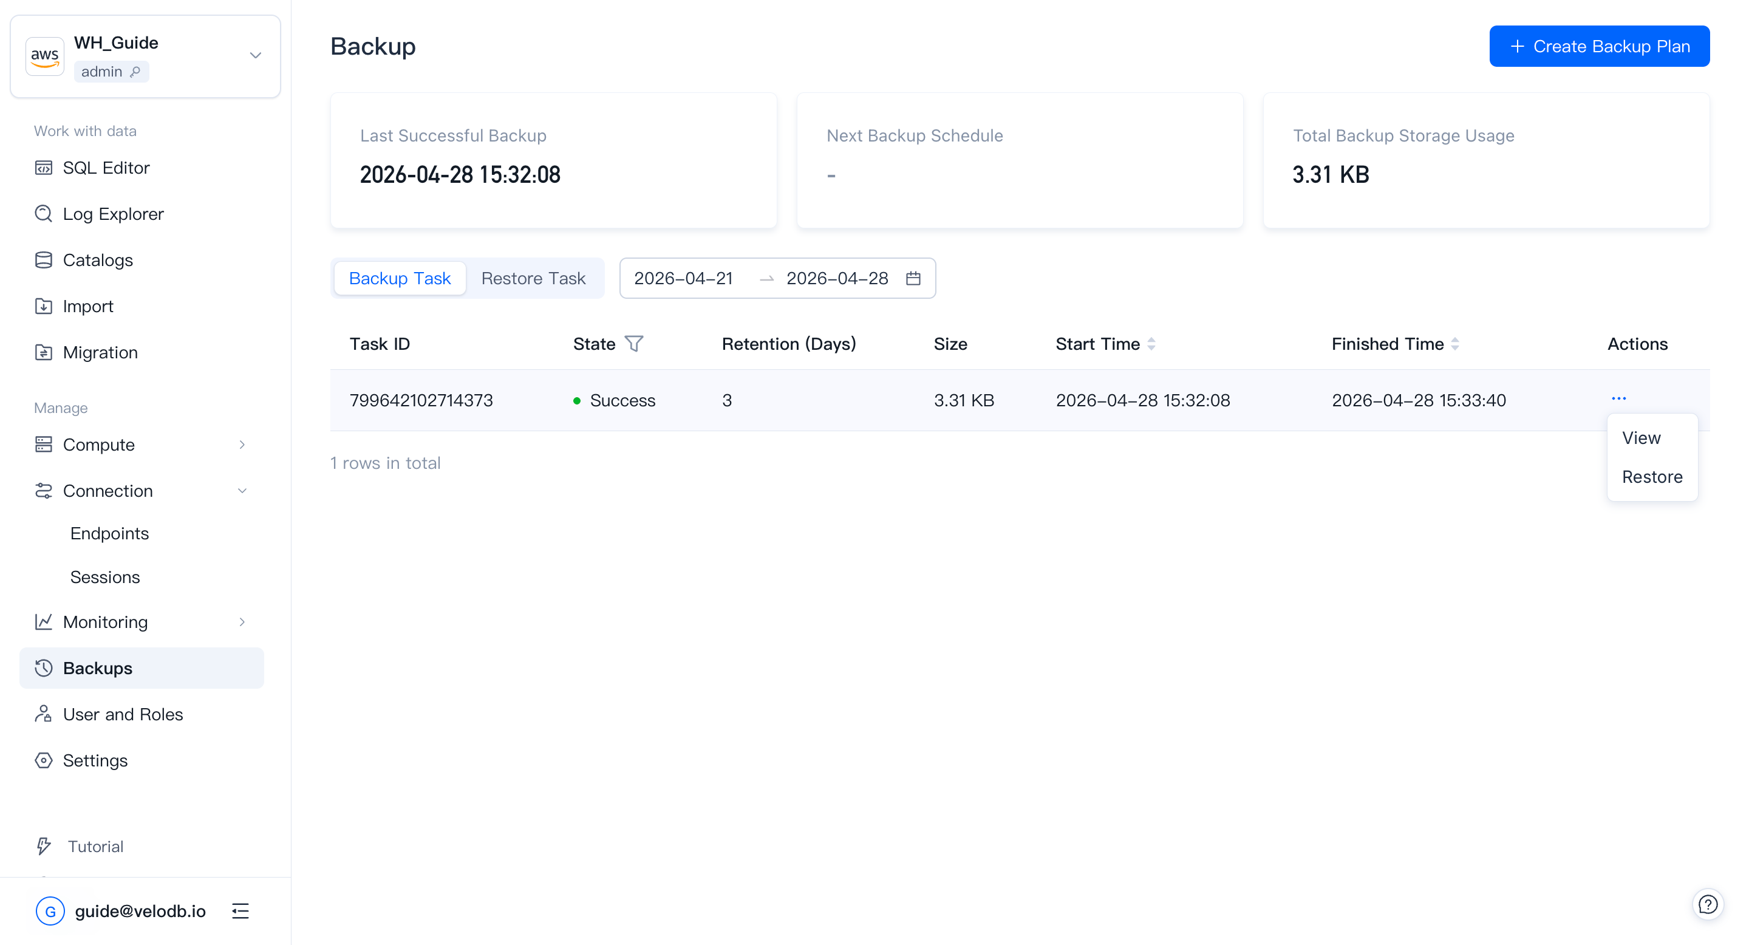Click the start date 2026-04-21 field

[x=683, y=278]
